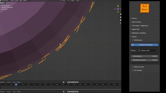This screenshot has width=166, height=93.
Task: Click the timeline horizontal scrollbar
Action: click(x=60, y=90)
